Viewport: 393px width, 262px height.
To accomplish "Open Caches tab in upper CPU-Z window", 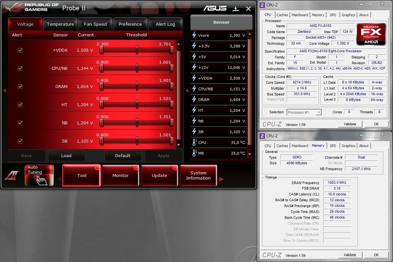I will 282,15.
